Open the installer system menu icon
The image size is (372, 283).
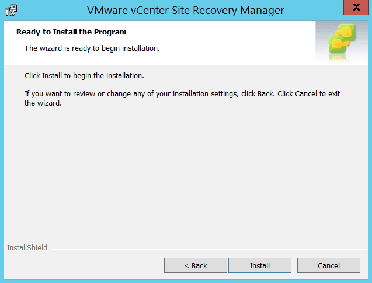[x=12, y=11]
